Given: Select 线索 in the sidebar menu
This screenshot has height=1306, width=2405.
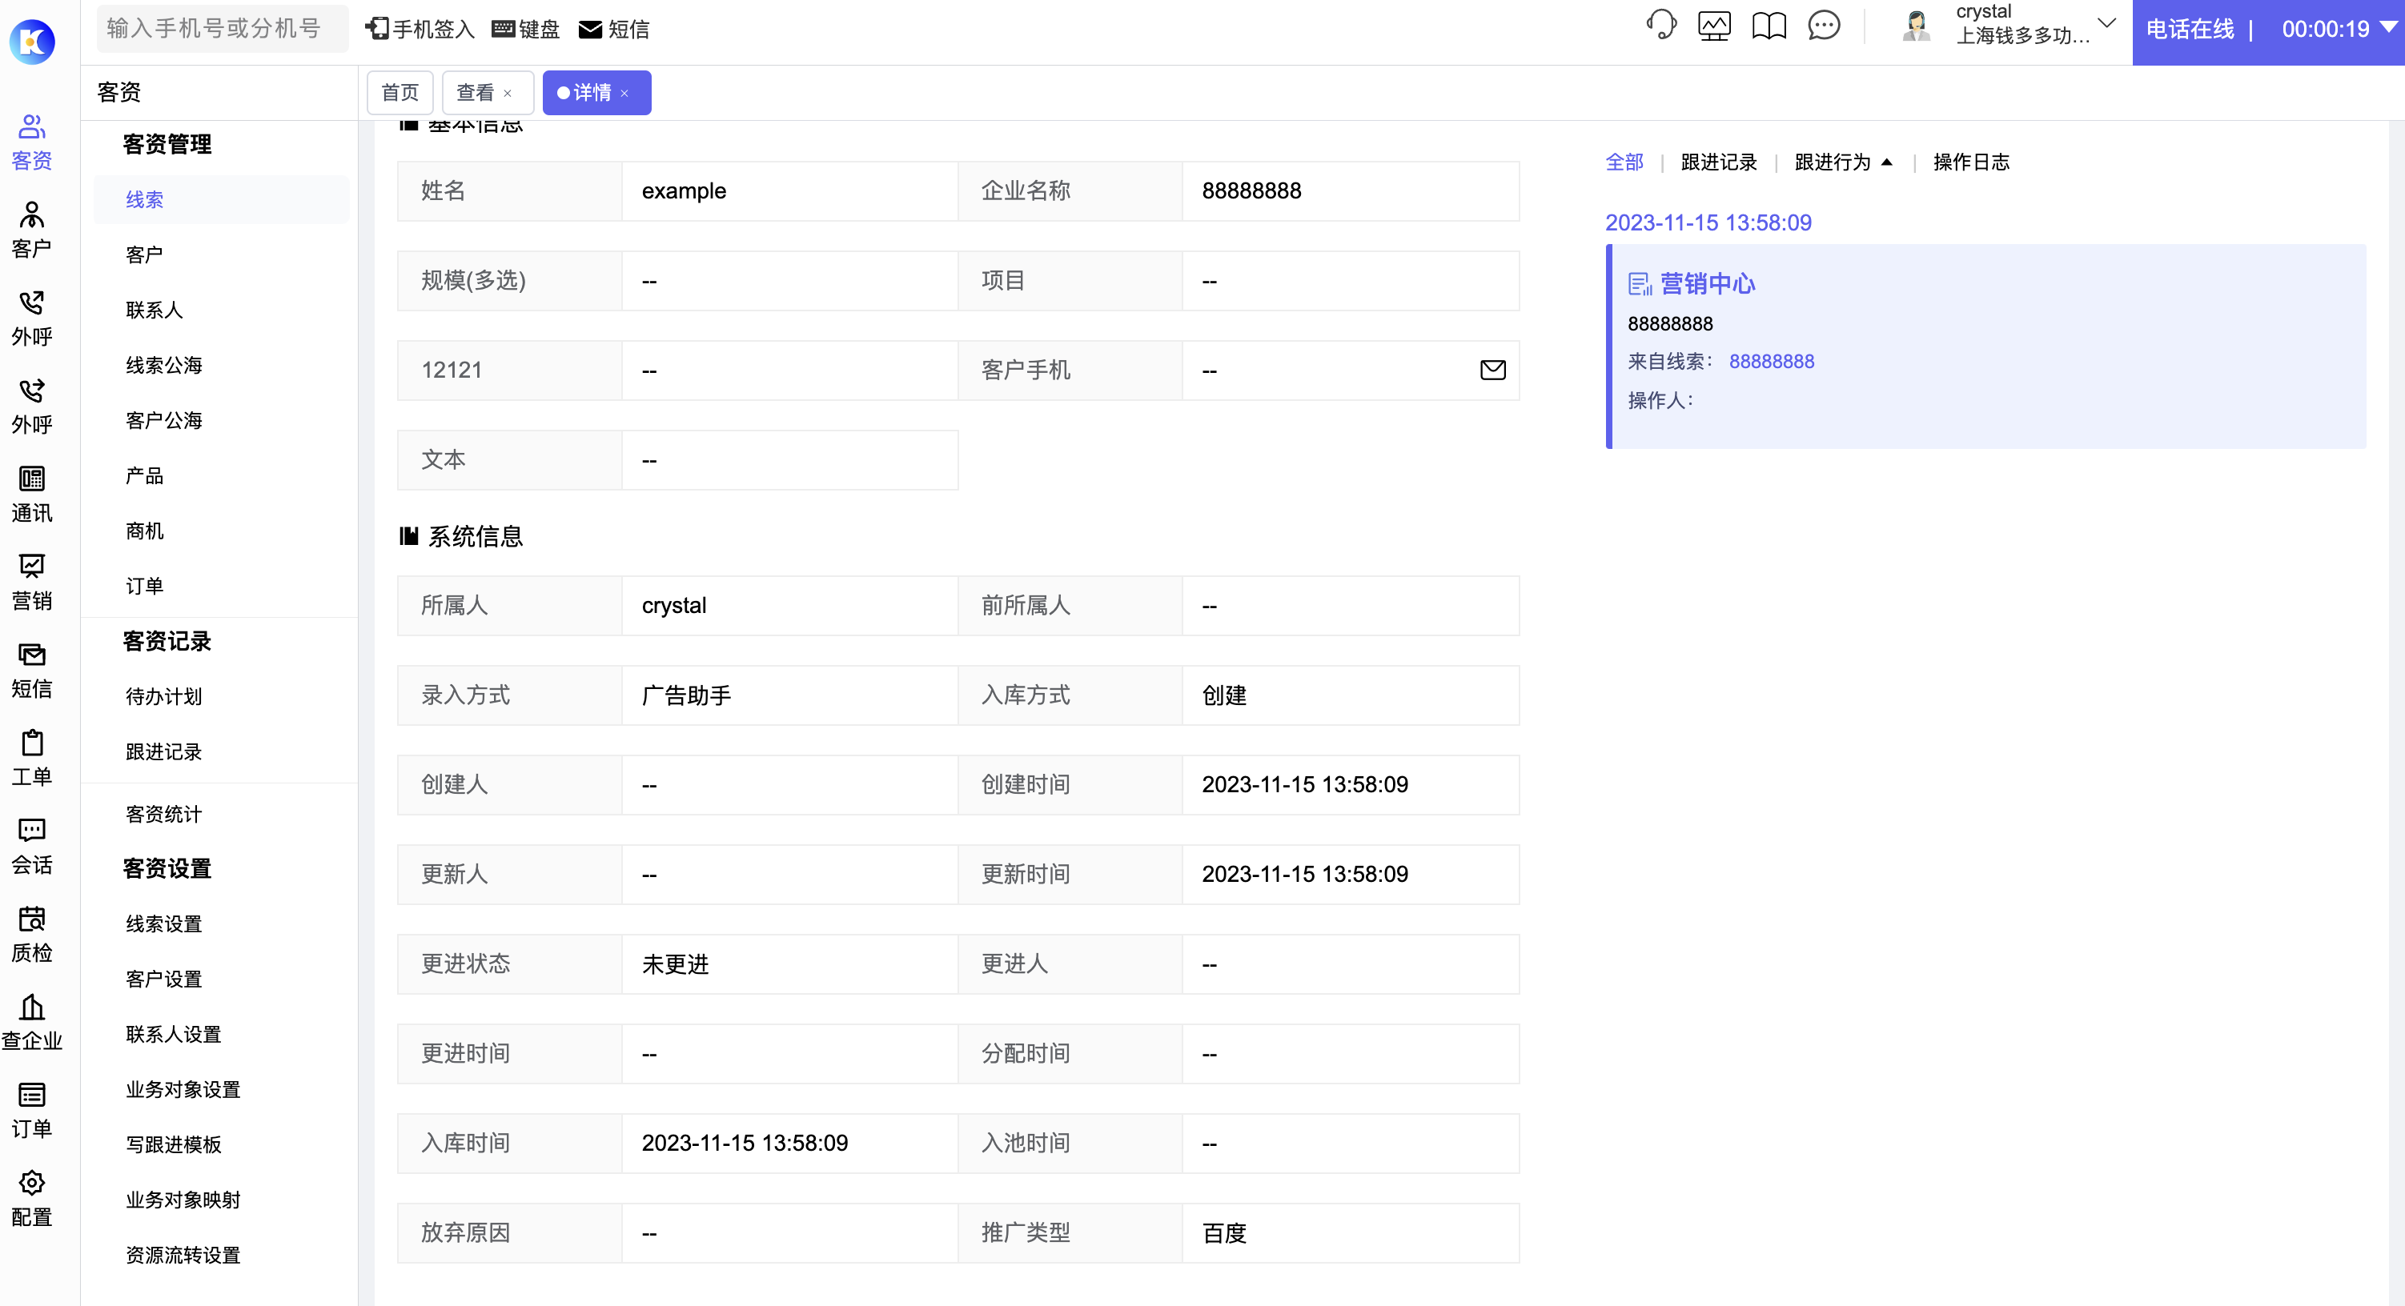Looking at the screenshot, I should tap(221, 200).
